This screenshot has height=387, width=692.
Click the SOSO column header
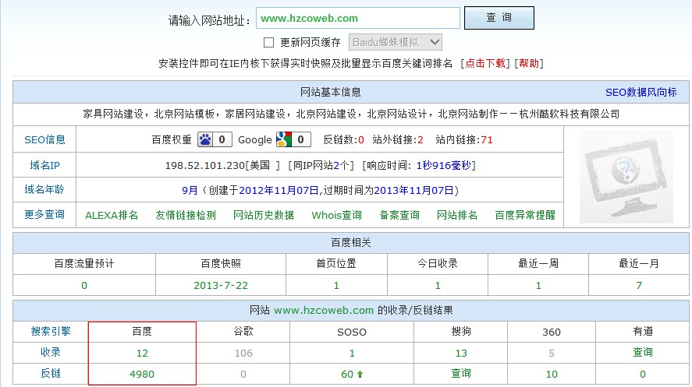[x=352, y=332]
